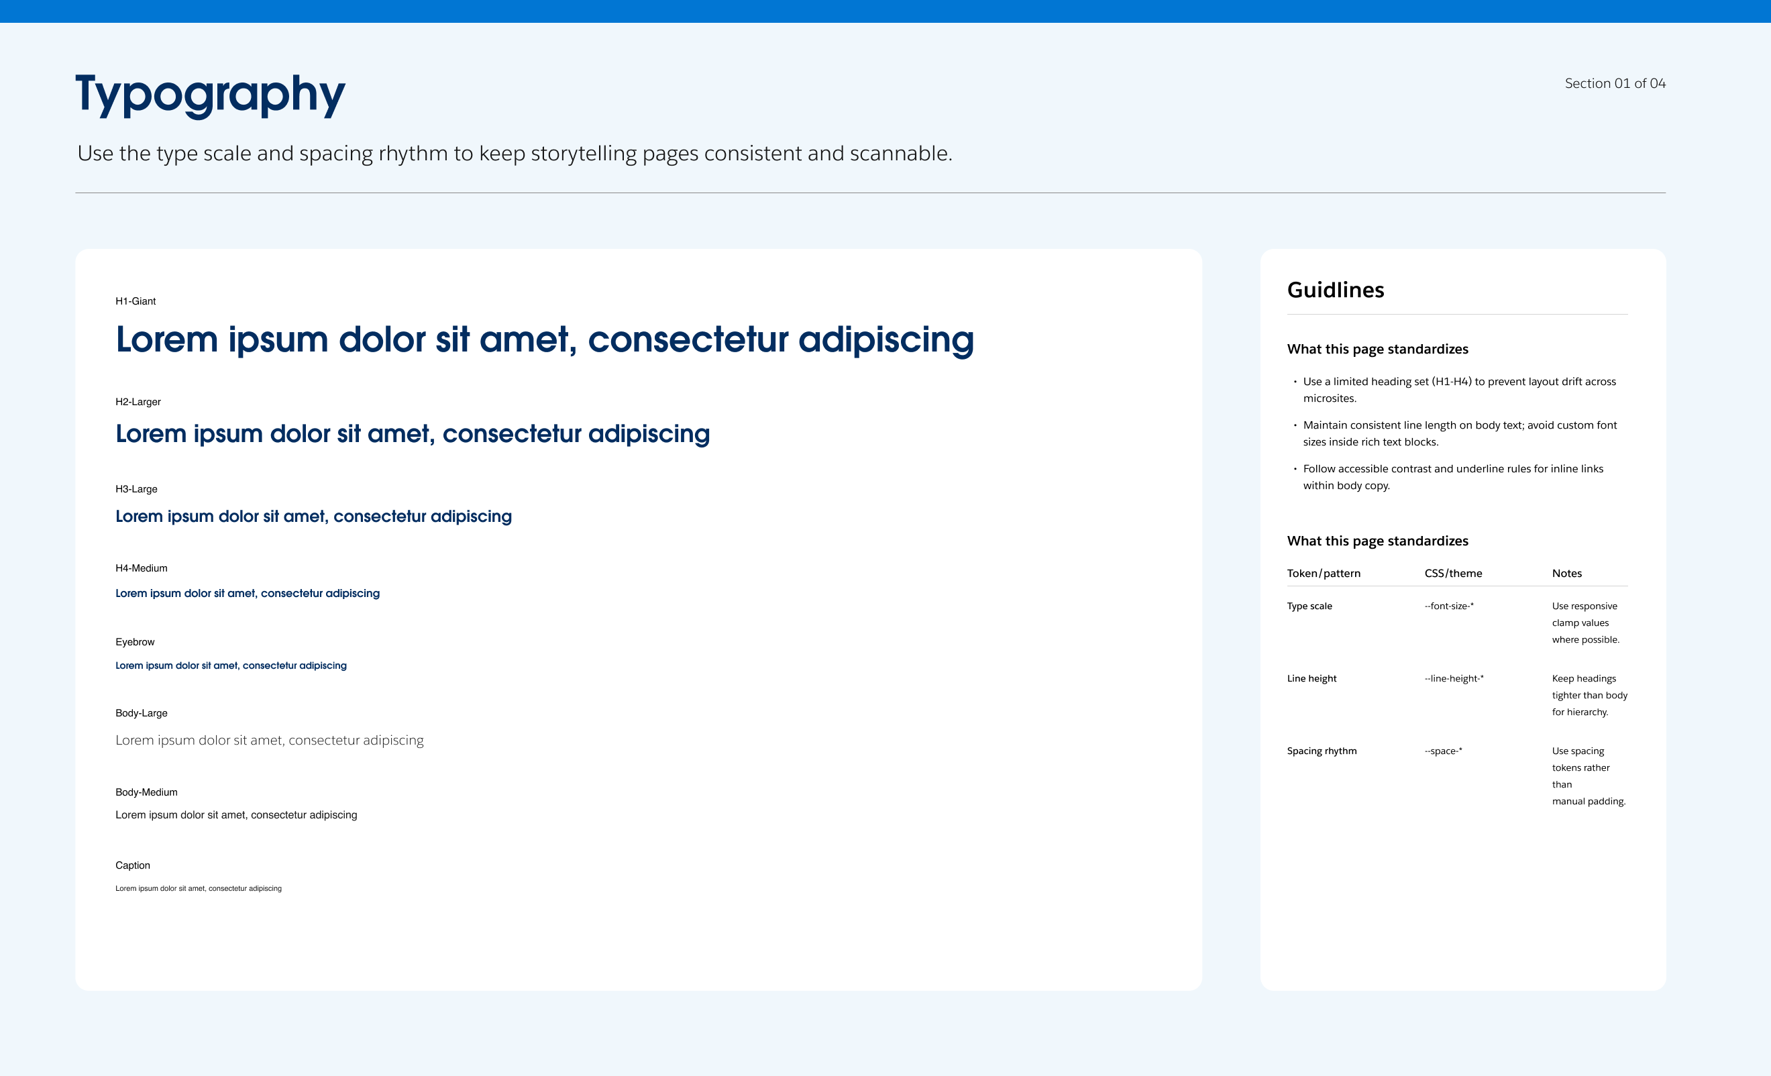The height and width of the screenshot is (1076, 1771).
Task: Select the H1-Giant sample heading text
Action: pyautogui.click(x=544, y=339)
